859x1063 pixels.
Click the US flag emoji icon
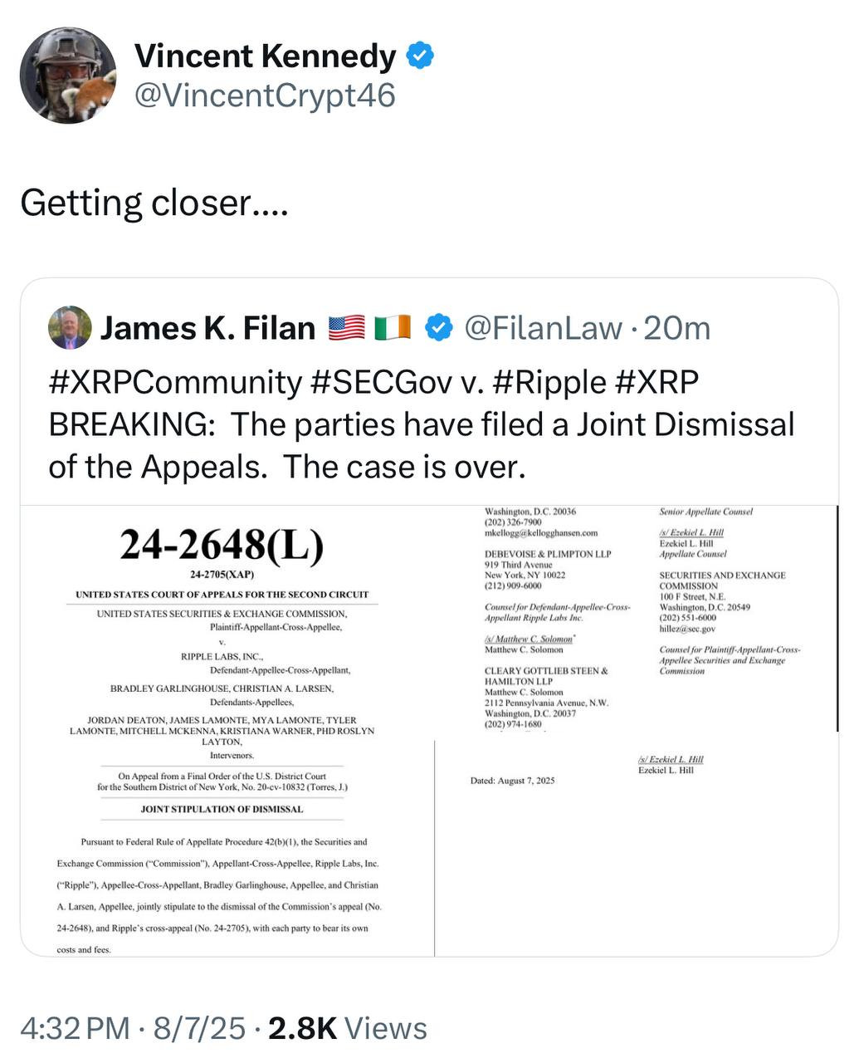tap(347, 328)
